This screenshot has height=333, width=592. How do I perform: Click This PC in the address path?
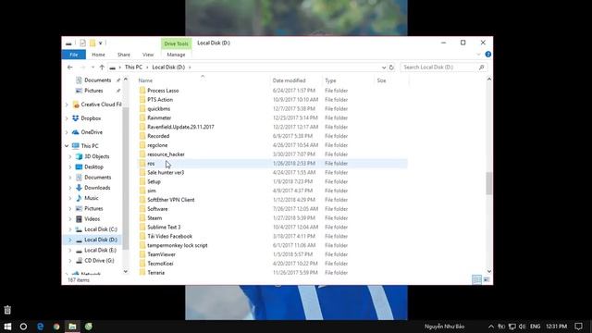(133, 67)
